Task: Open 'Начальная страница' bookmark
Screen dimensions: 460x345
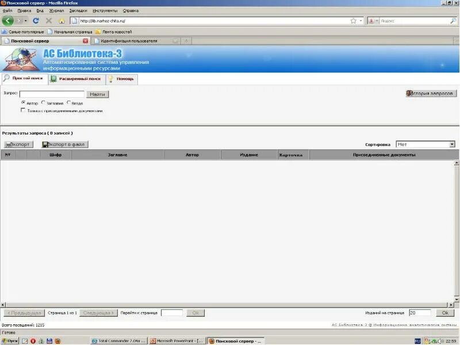Action: [x=70, y=32]
